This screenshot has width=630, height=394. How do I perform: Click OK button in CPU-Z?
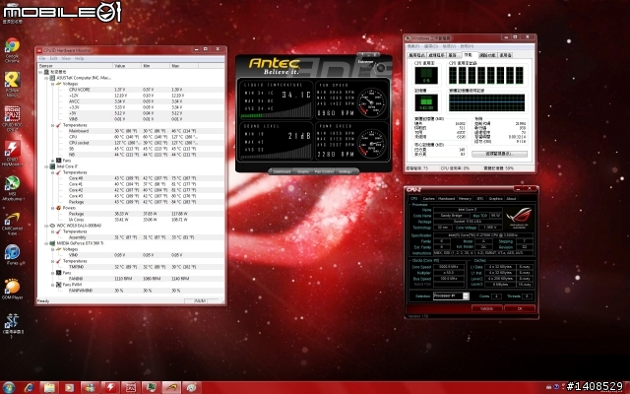[520, 308]
